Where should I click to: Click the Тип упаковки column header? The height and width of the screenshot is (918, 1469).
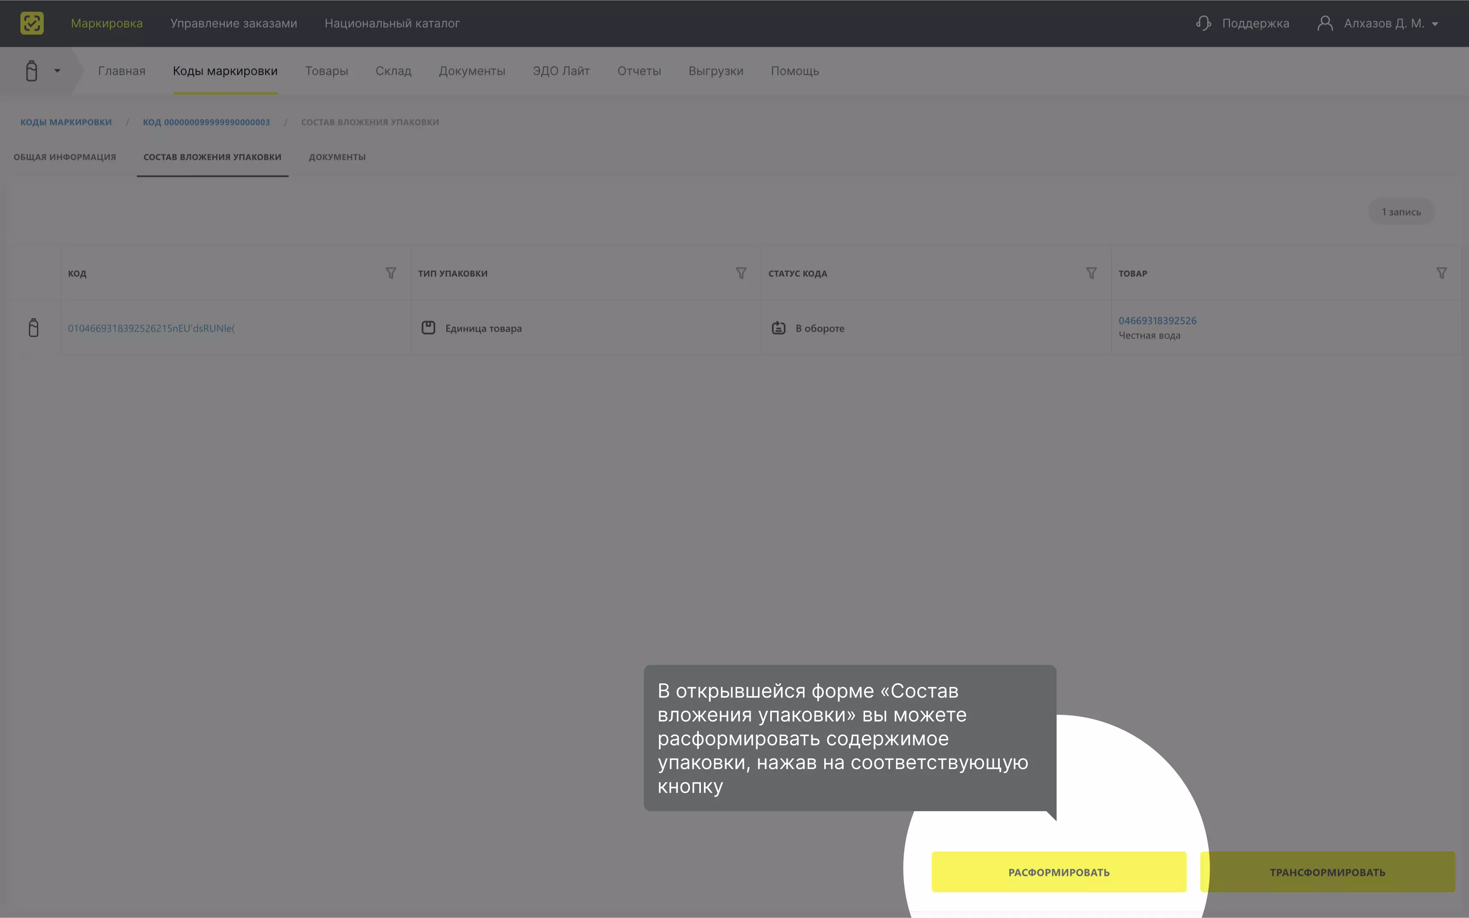point(453,274)
